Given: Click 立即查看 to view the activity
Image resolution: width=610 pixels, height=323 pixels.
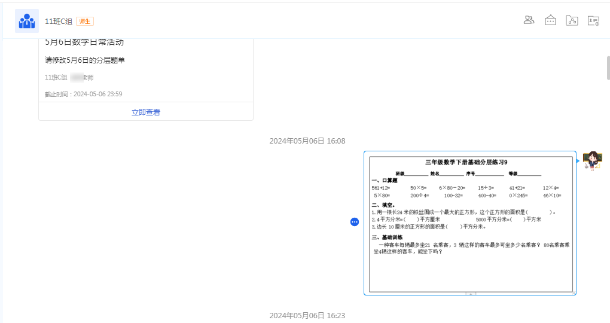Looking at the screenshot, I should [x=146, y=112].
